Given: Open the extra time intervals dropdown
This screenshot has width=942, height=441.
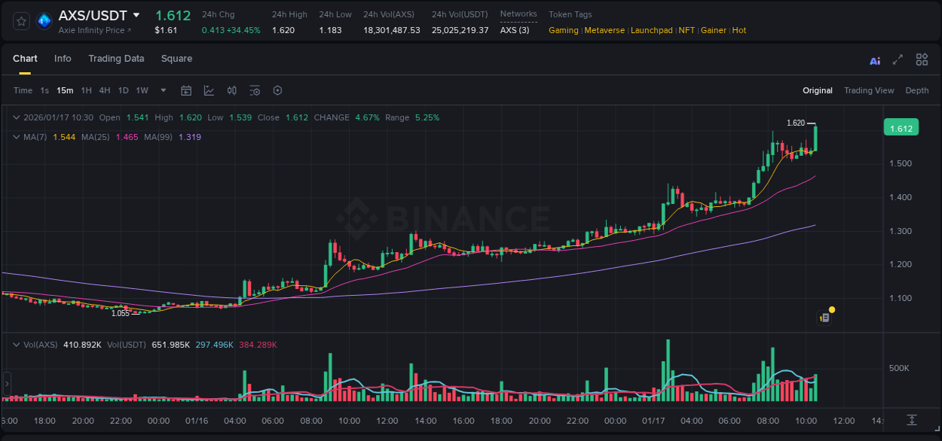Looking at the screenshot, I should (163, 90).
